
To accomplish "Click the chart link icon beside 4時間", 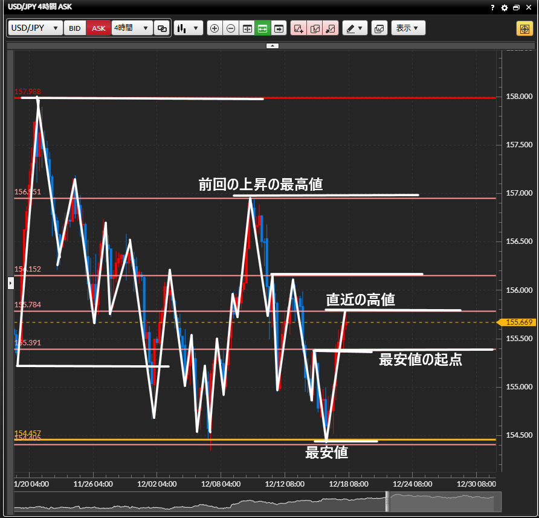I will click(162, 28).
